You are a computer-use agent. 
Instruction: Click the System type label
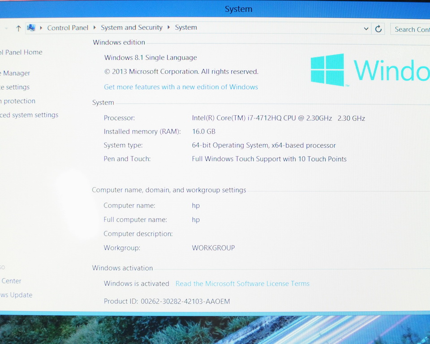point(123,146)
